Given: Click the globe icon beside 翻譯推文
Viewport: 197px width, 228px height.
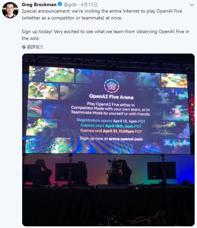Looking at the screenshot, I should (24, 47).
